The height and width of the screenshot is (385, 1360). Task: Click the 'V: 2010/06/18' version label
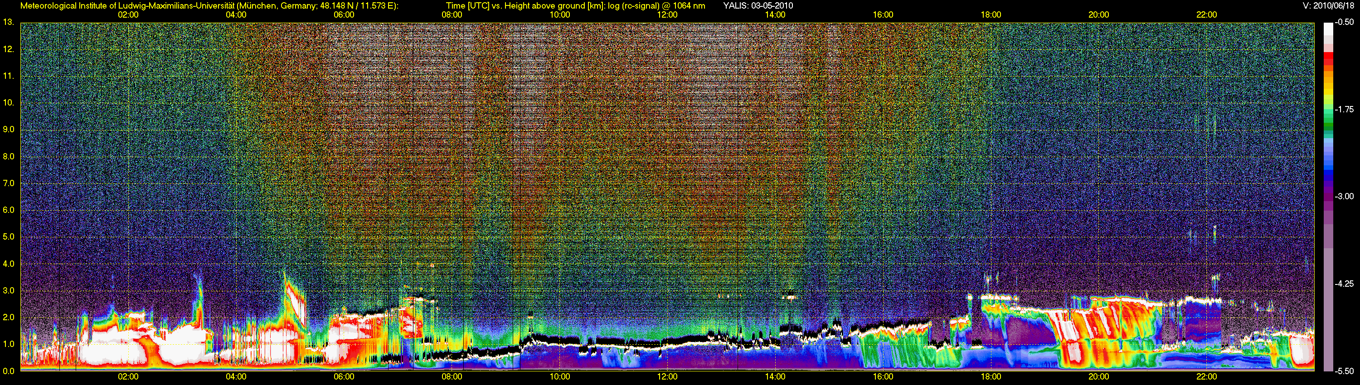1329,6
